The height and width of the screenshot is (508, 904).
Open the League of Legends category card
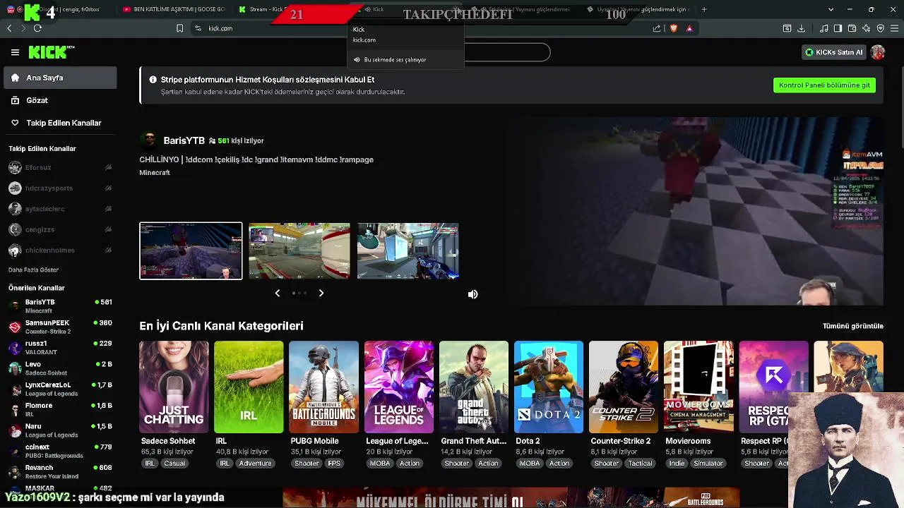click(x=399, y=387)
